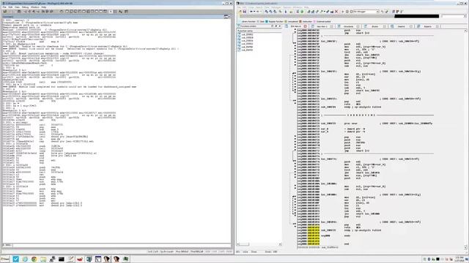Open the Memory window icon in WinDbg toolbar
469x263 pixels.
point(84,12)
